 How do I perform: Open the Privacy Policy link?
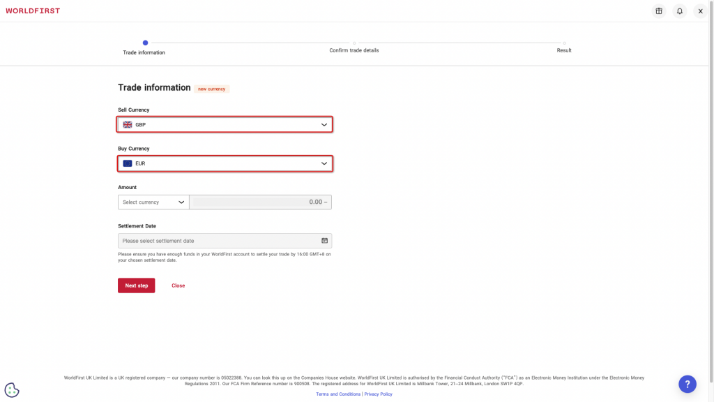(x=378, y=394)
